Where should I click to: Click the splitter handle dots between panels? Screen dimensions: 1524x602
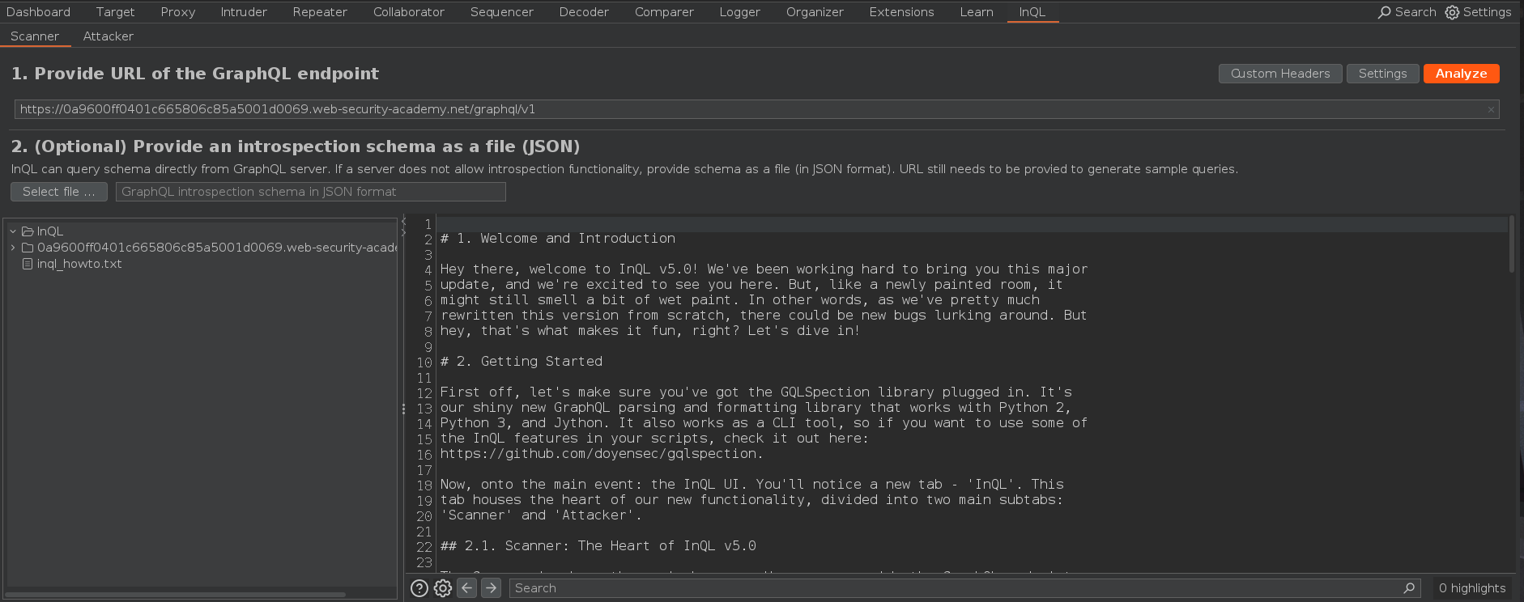[403, 409]
